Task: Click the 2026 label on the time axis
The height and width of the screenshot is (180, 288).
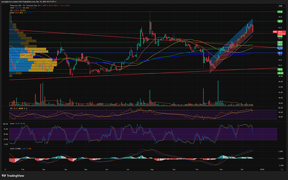Action: [x=261, y=170]
